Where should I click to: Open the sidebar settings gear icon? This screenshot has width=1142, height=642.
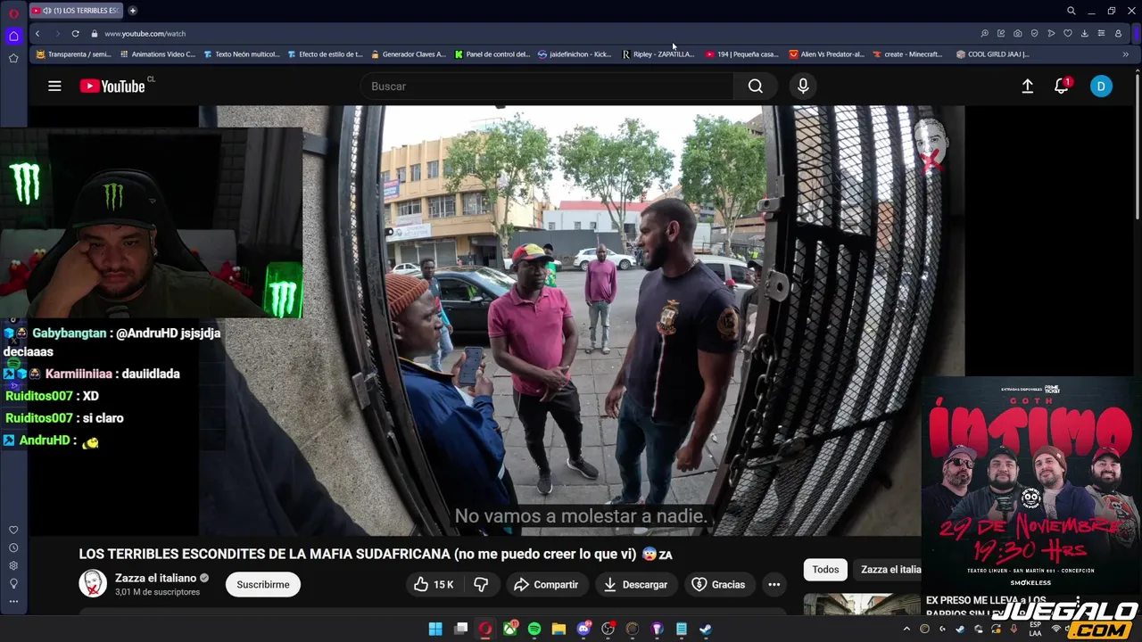coord(13,565)
